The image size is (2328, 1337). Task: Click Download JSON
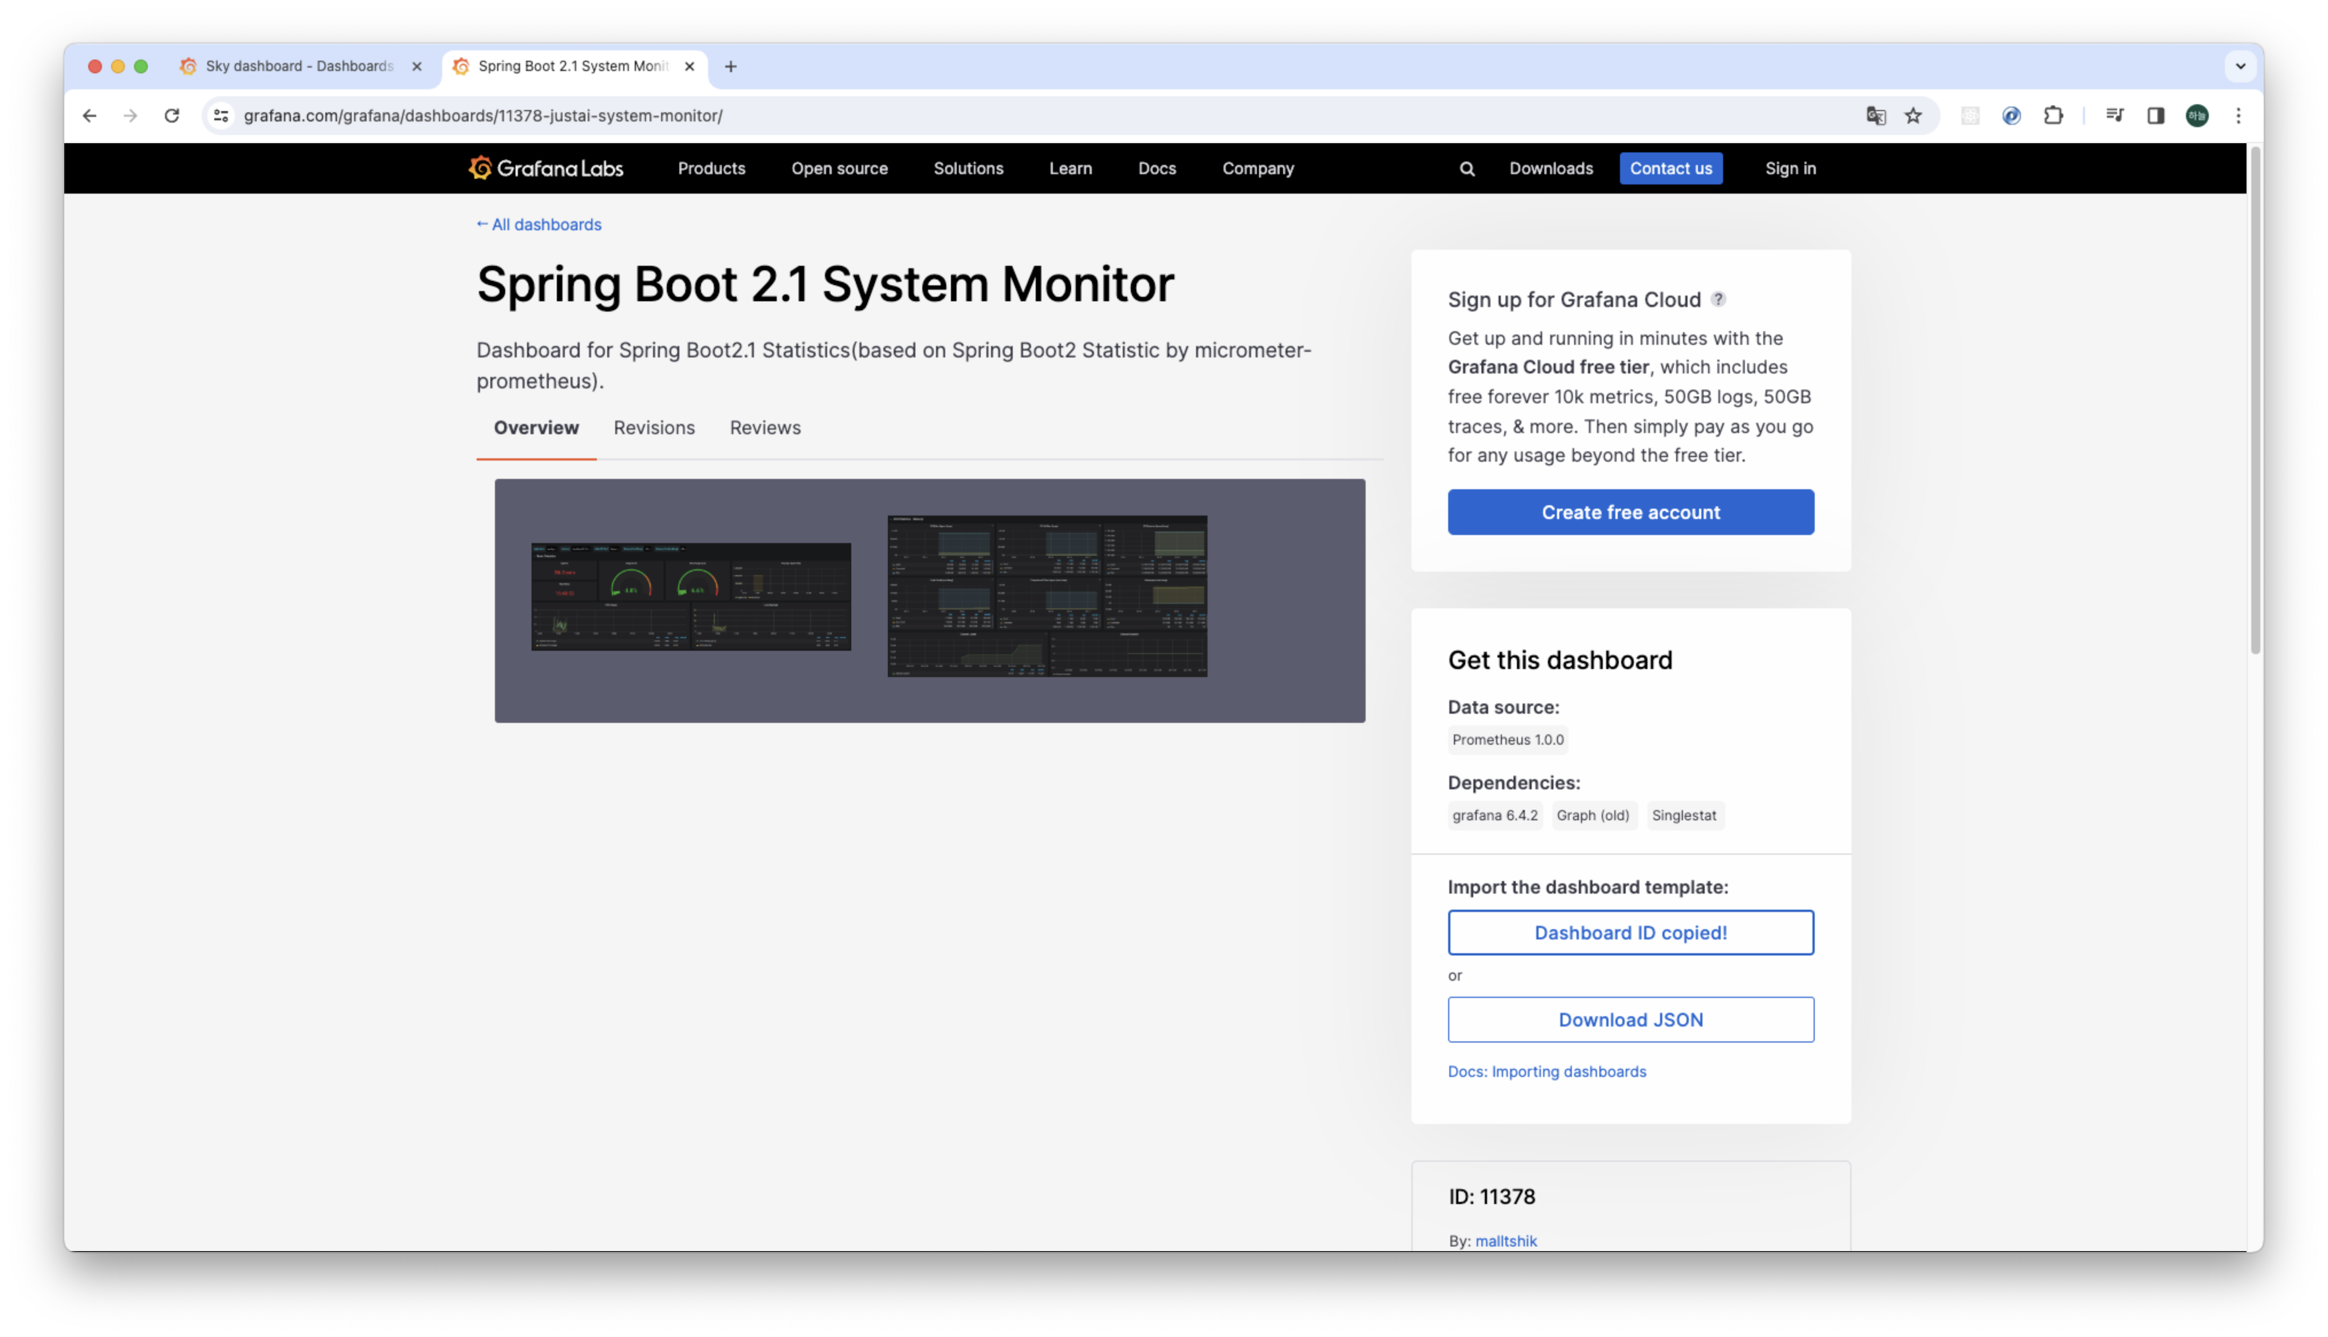click(x=1630, y=1020)
